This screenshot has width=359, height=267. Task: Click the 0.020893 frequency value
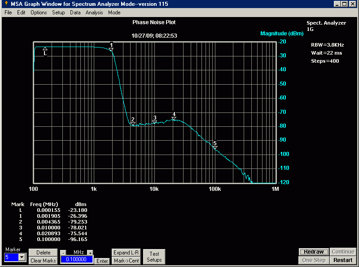(x=48, y=233)
